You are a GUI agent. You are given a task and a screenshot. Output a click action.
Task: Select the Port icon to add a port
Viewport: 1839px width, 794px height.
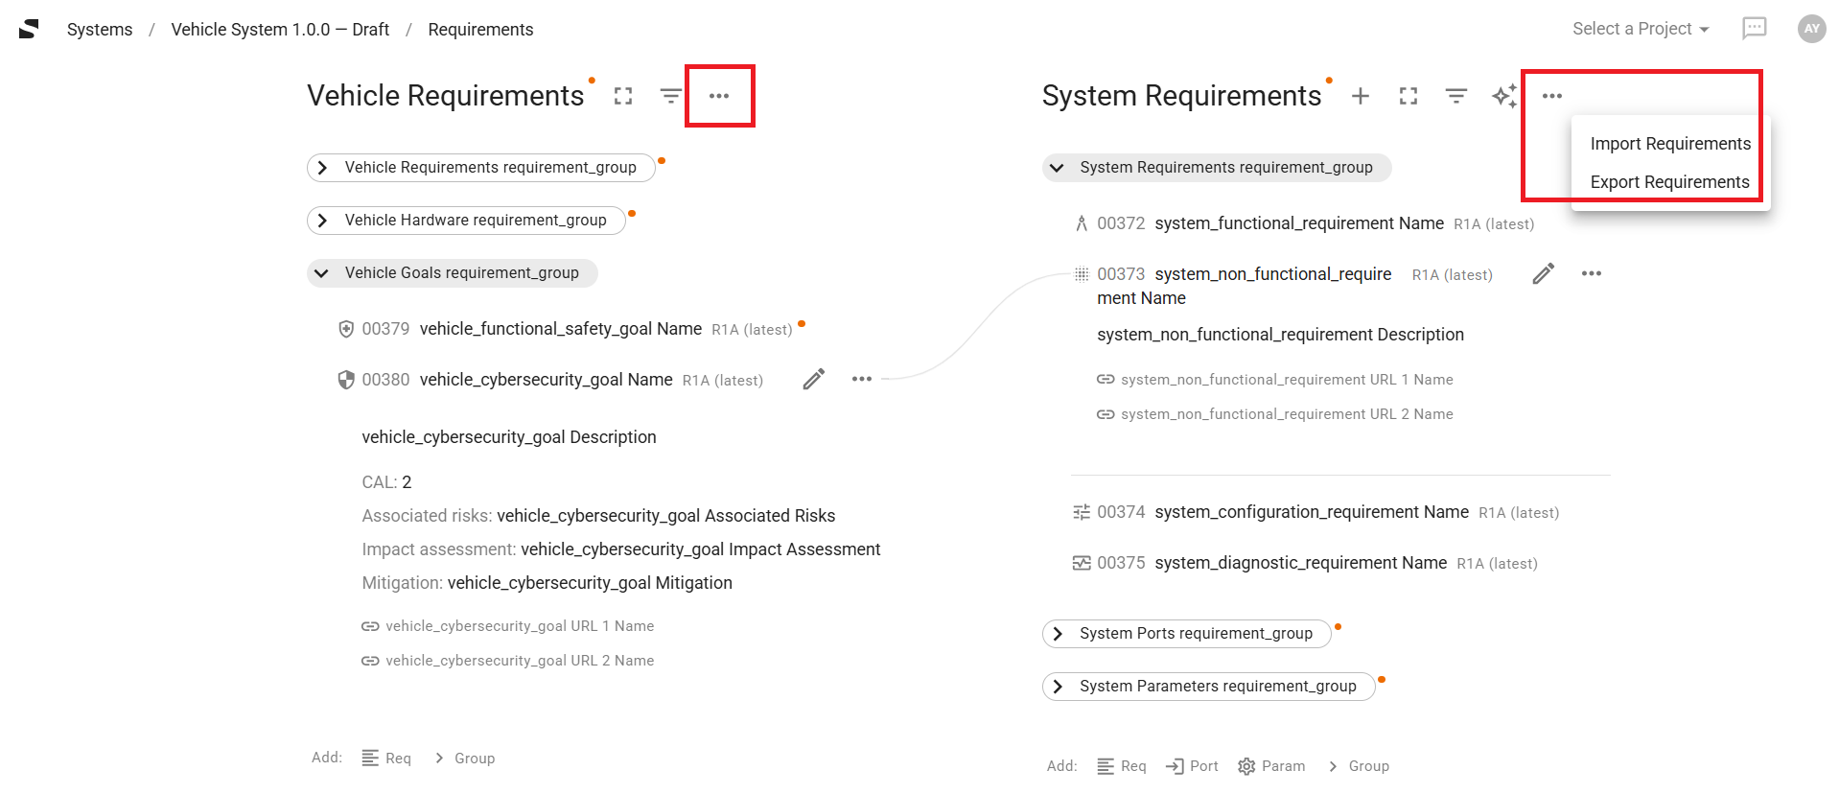click(1177, 765)
